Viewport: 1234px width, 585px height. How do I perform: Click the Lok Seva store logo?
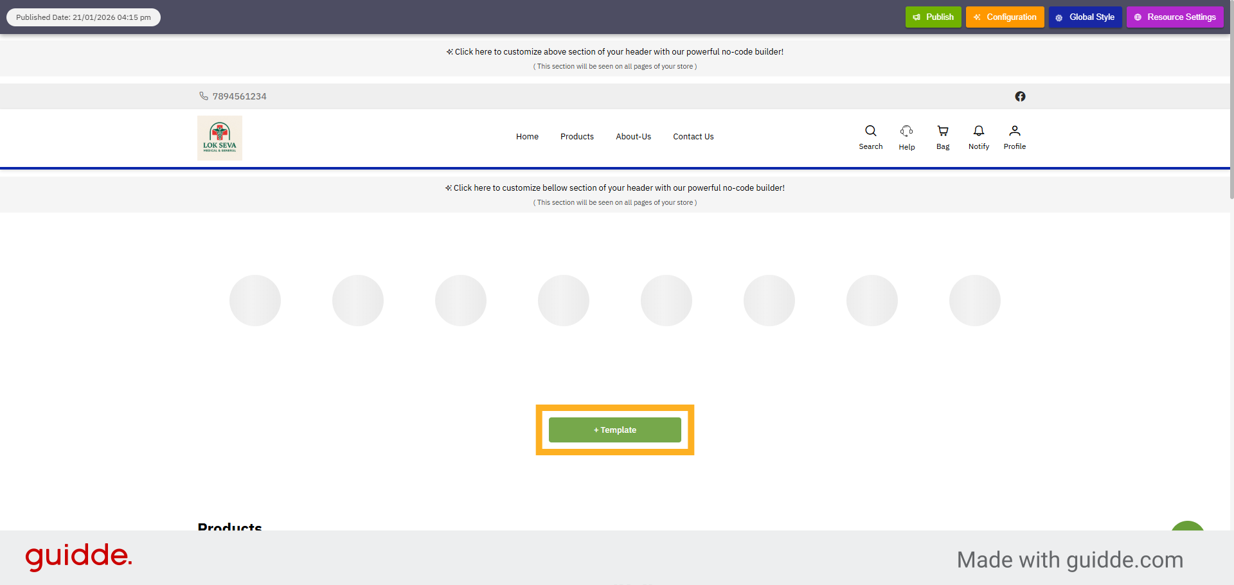pyautogui.click(x=220, y=137)
